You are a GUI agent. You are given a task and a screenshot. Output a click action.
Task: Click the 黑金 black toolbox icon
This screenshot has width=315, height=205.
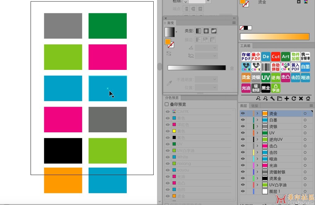266,88
